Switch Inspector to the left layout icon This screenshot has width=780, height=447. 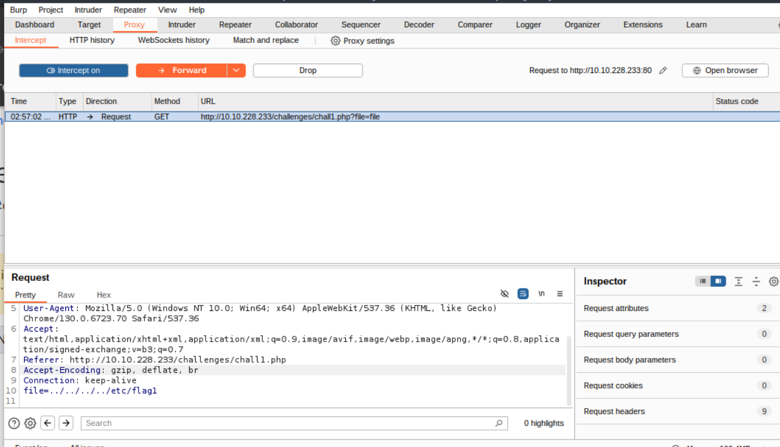(x=703, y=282)
